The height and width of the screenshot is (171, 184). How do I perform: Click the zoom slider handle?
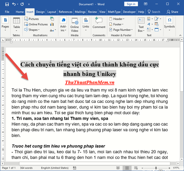pyautogui.click(x=156, y=168)
